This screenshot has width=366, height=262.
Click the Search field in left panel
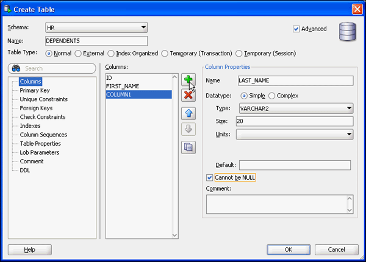[x=52, y=68]
